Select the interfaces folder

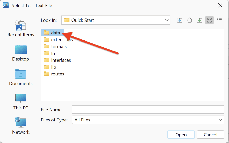pyautogui.click(x=57, y=60)
